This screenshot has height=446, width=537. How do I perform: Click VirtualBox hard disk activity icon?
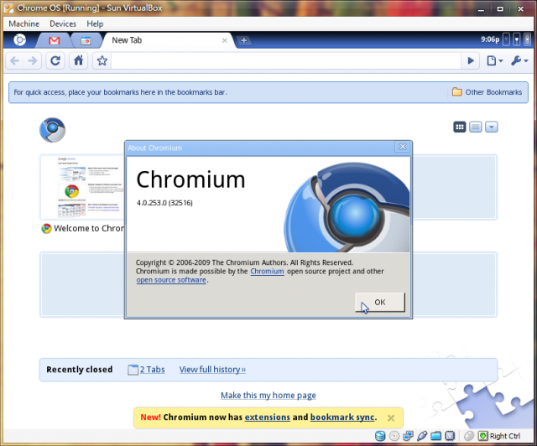[380, 436]
